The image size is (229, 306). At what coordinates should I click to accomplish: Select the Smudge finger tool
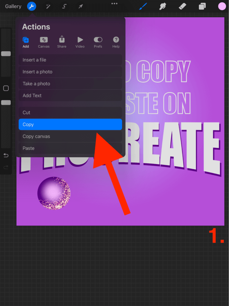point(163,6)
